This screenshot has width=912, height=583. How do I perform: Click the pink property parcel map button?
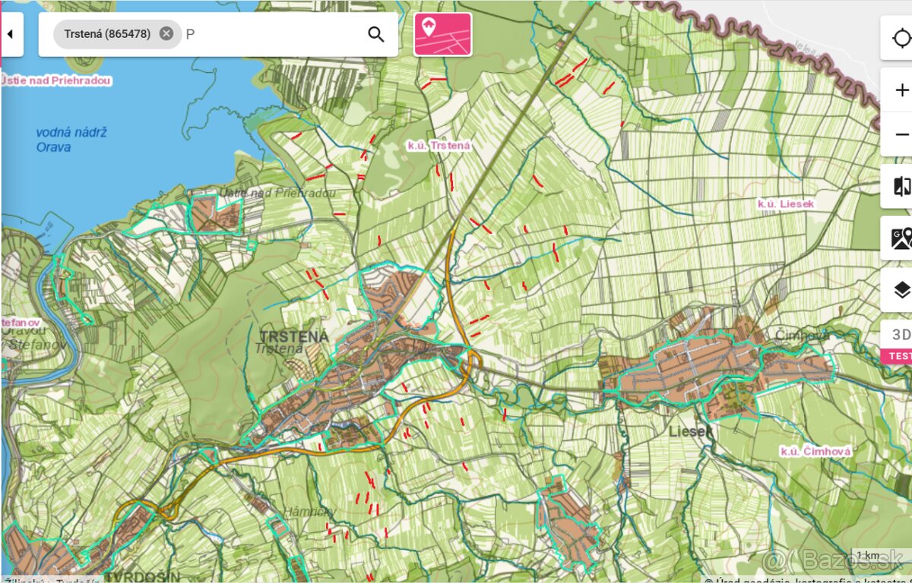tap(442, 34)
